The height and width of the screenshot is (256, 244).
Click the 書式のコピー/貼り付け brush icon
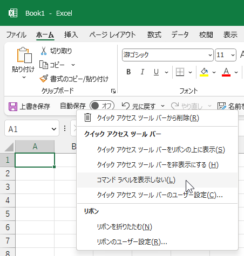click(x=44, y=79)
